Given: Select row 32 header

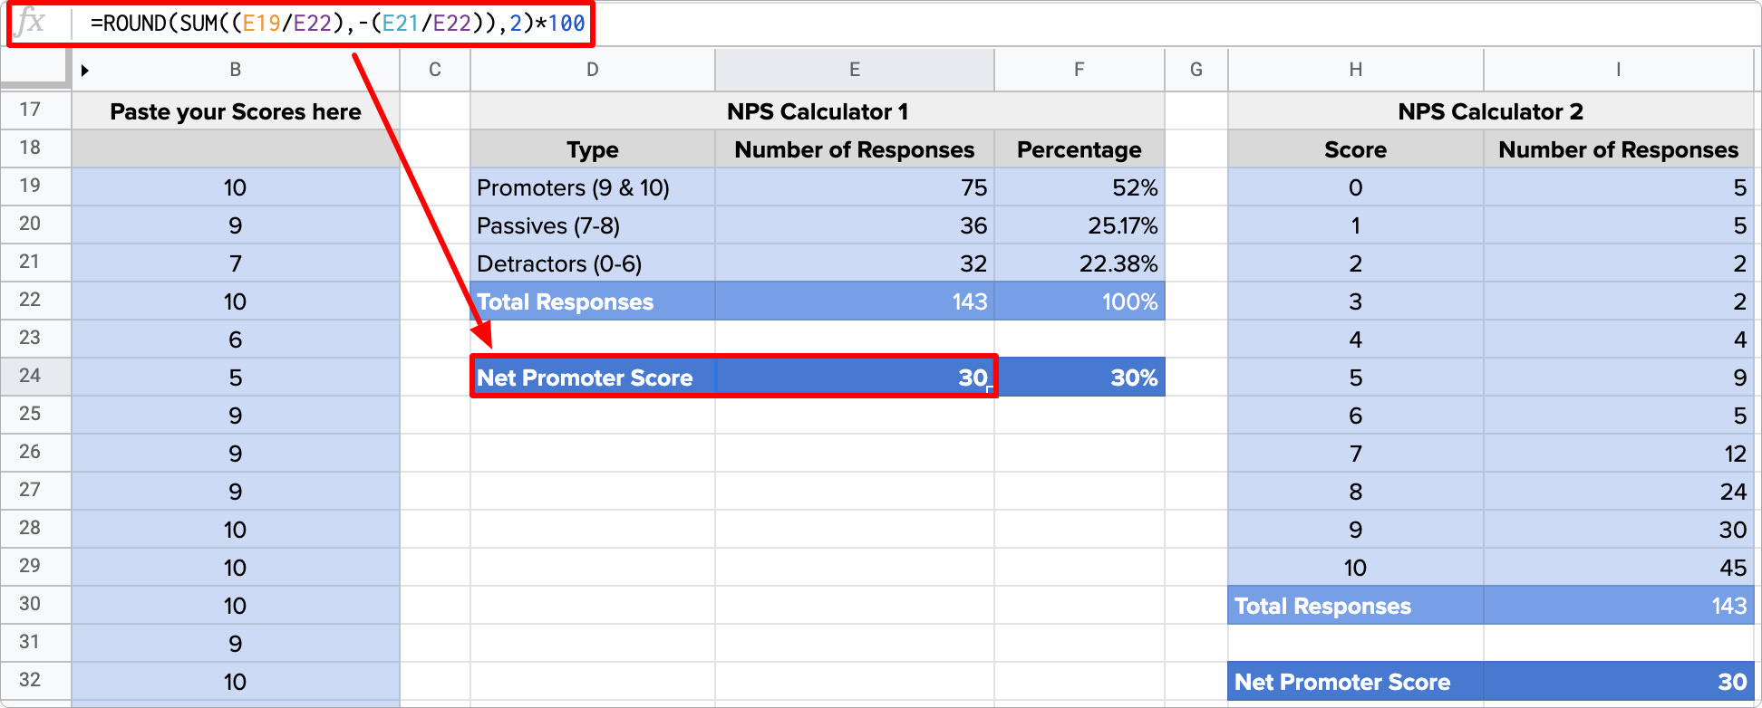Looking at the screenshot, I should (30, 680).
